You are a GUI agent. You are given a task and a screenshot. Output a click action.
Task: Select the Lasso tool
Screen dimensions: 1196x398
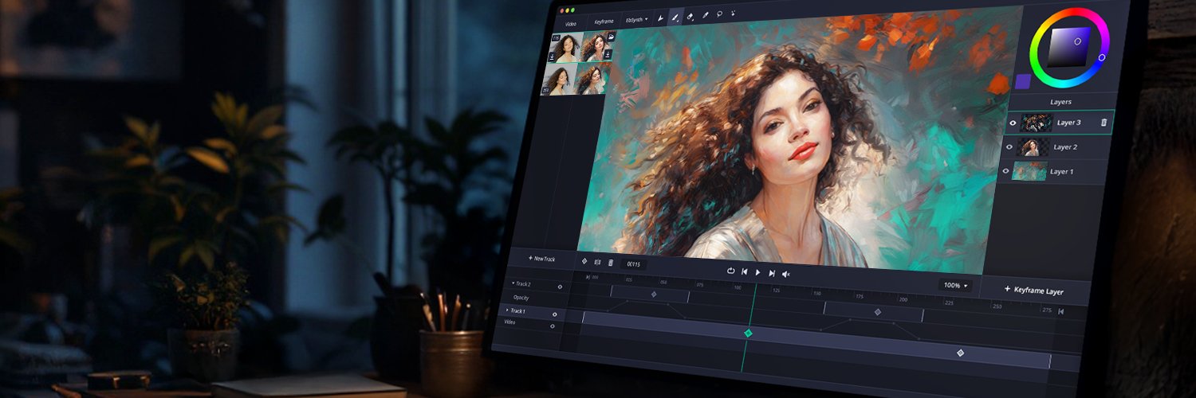coord(719,14)
